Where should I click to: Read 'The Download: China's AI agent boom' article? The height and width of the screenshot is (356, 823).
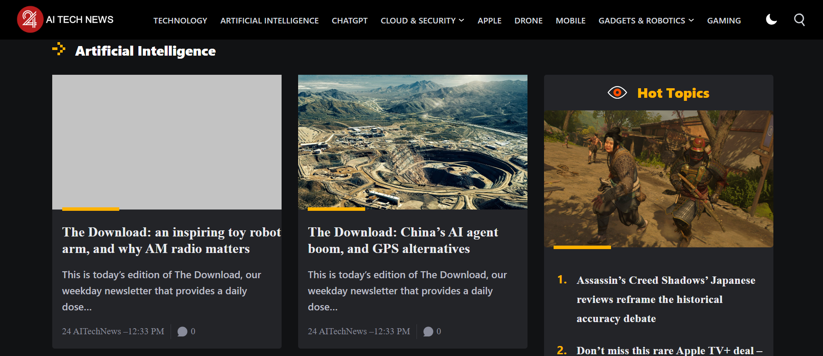click(x=403, y=240)
